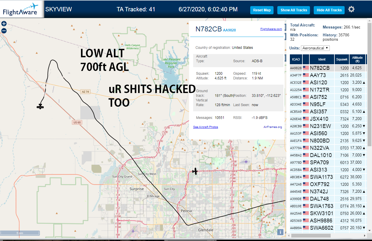Click the US flag in the DAL1010 row
Viewport: 372px width, 241px height.
(x=306, y=155)
